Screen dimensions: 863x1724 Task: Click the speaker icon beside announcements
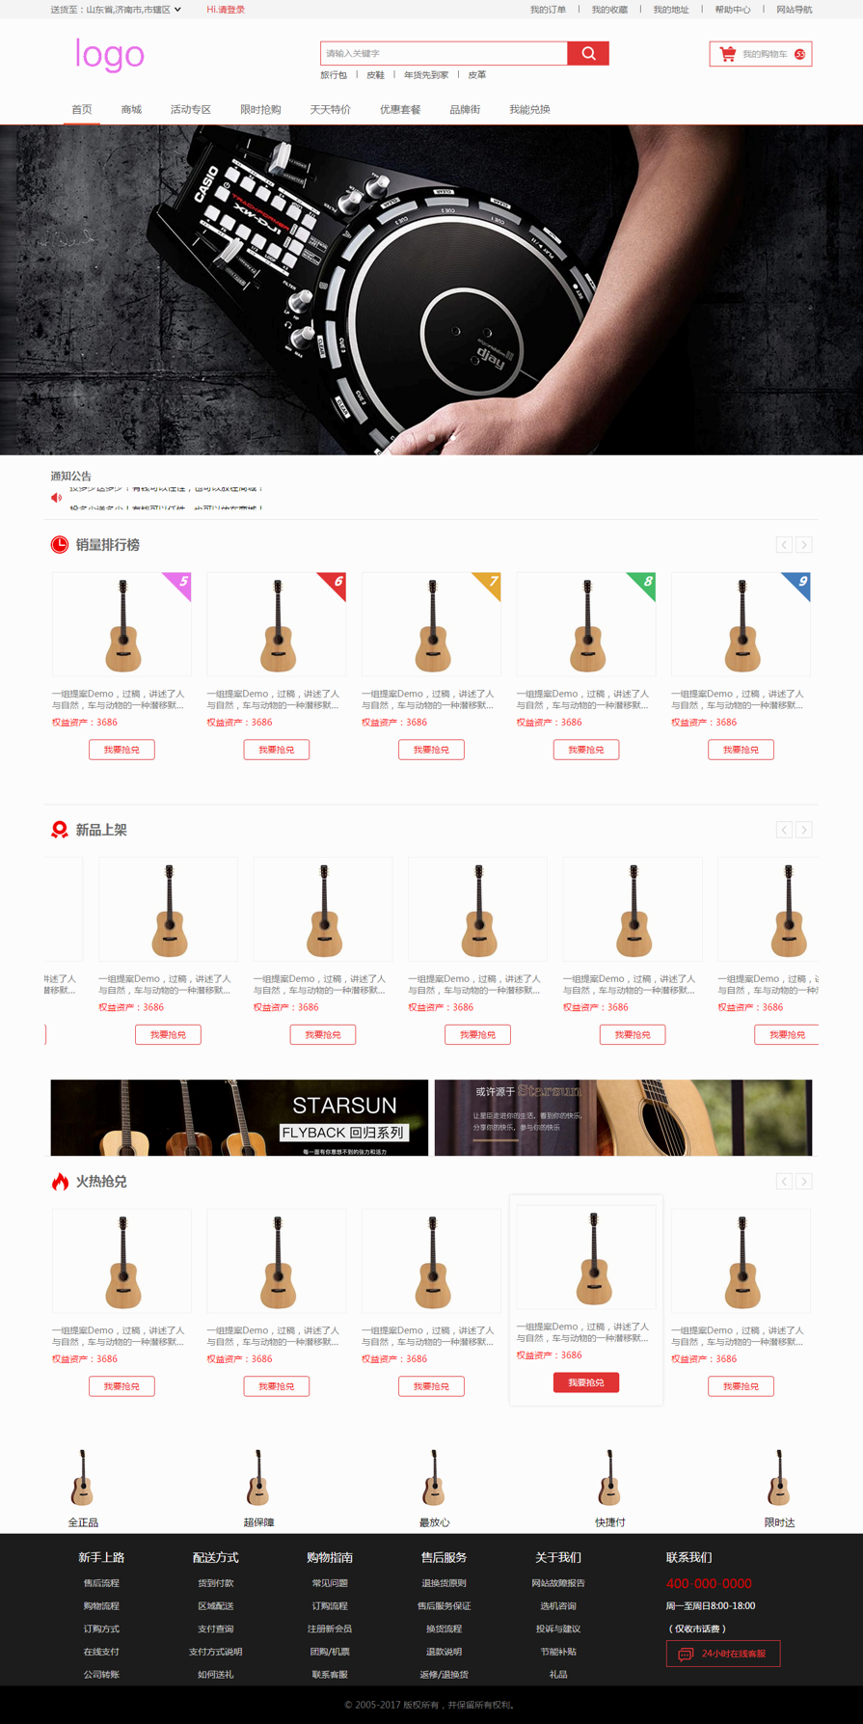click(56, 498)
